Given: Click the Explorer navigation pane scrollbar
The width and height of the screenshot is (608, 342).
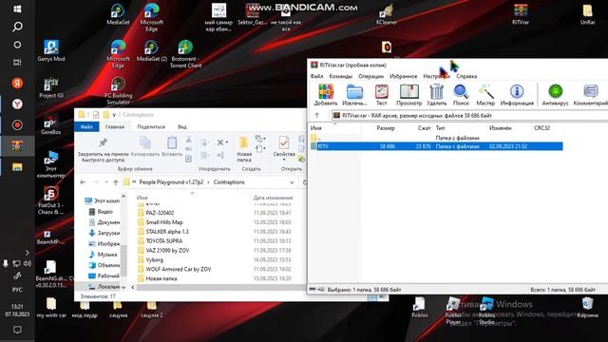Looking at the screenshot, I should click(x=123, y=260).
